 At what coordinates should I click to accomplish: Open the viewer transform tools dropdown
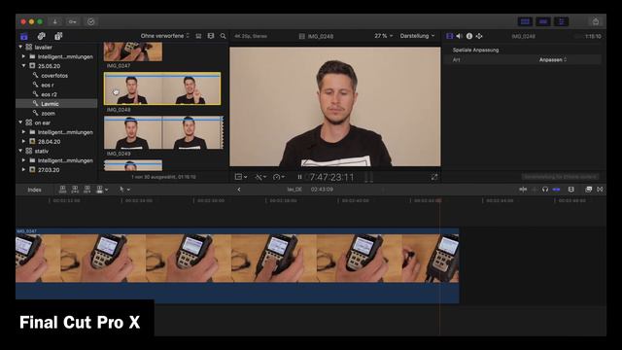[x=241, y=177]
